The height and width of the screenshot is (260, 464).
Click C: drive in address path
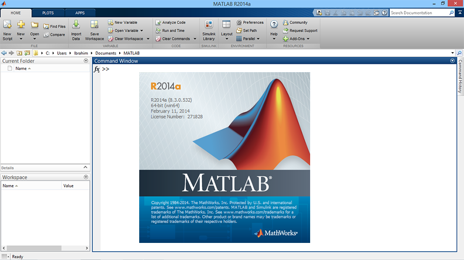tap(47, 53)
